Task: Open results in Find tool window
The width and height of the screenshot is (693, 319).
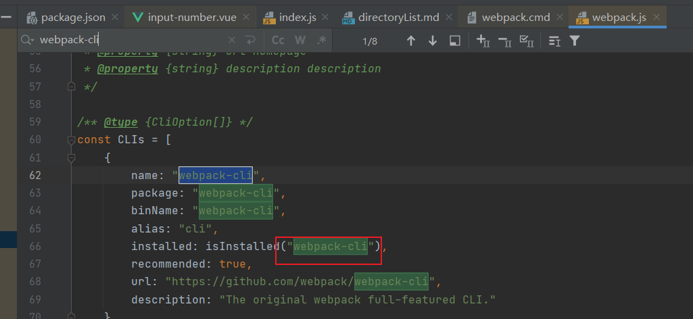Action: point(454,41)
